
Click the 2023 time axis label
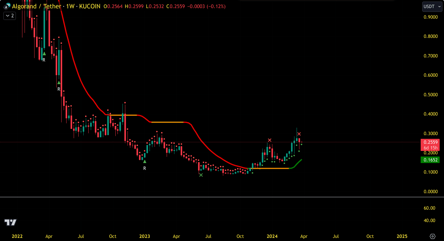[x=145, y=236]
